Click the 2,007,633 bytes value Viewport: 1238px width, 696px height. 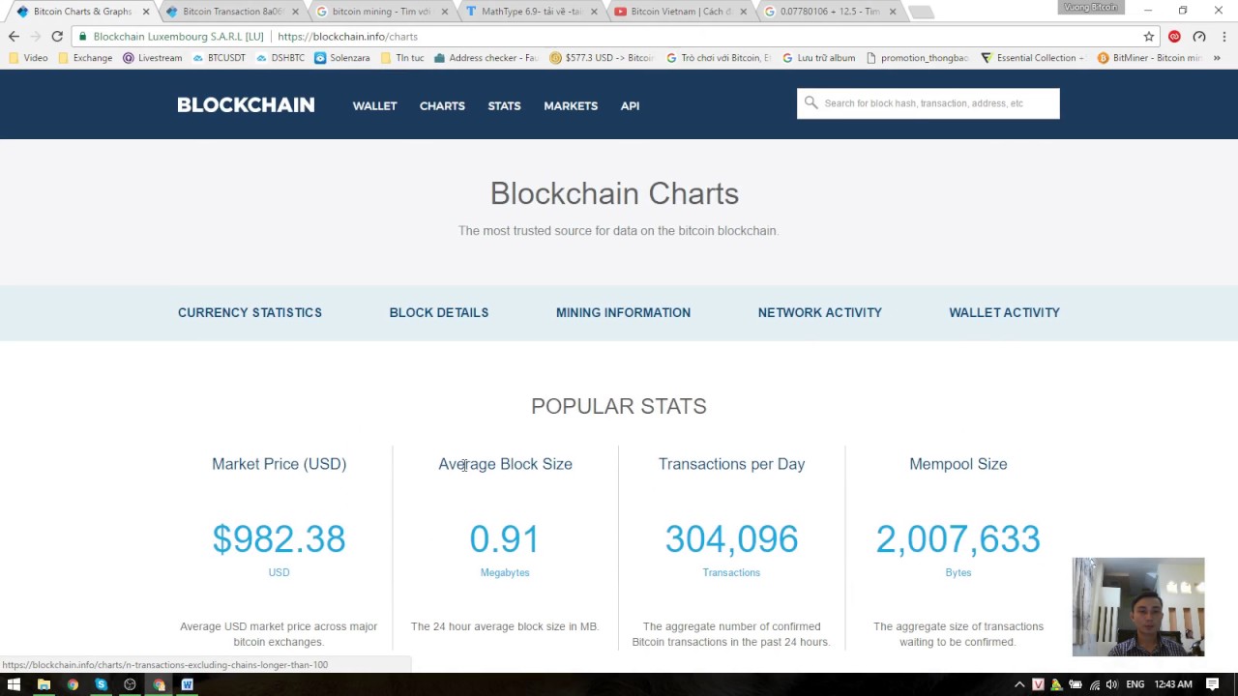pyautogui.click(x=958, y=539)
